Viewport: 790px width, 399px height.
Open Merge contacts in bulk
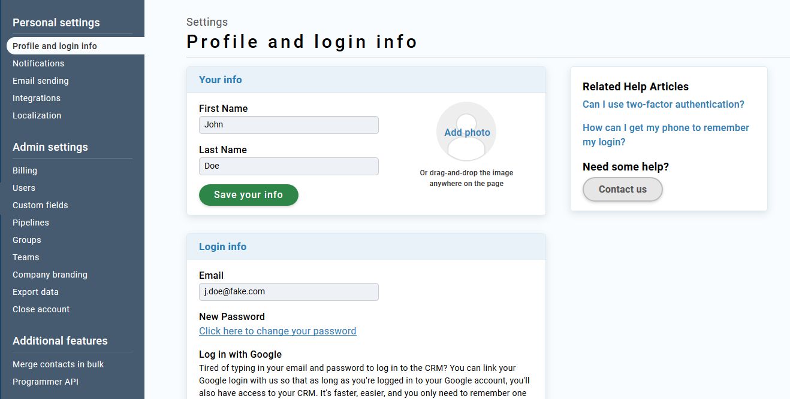tap(58, 364)
